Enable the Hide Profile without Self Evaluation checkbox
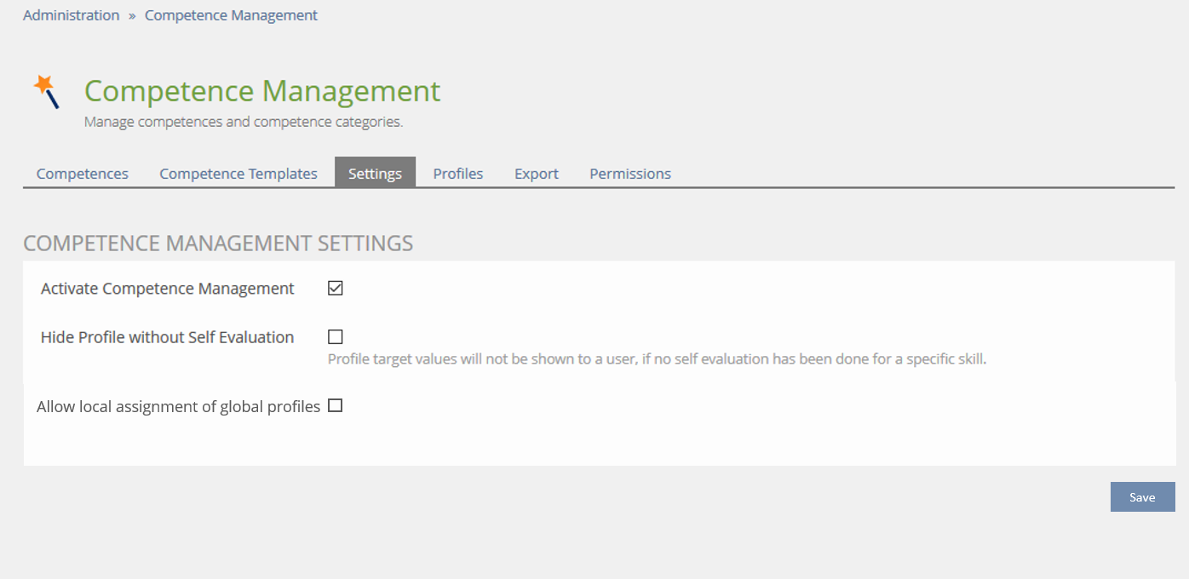This screenshot has width=1189, height=579. click(x=336, y=336)
